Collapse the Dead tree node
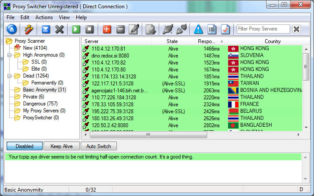The width and height of the screenshot is (314, 196). (9, 76)
